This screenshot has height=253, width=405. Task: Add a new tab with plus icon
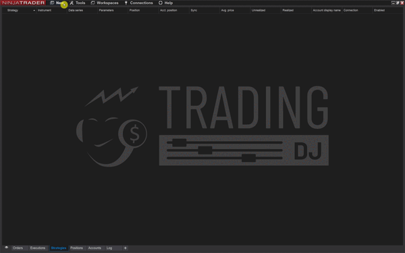pyautogui.click(x=126, y=248)
